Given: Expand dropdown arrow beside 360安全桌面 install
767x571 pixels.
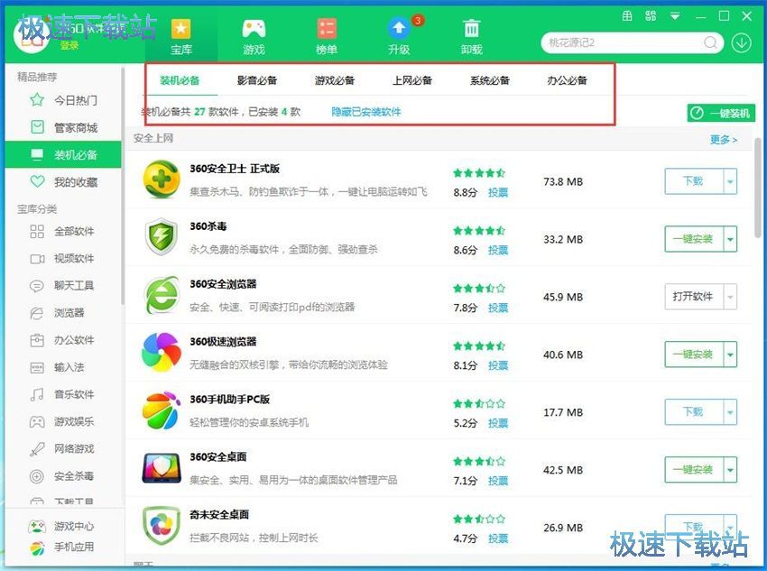Looking at the screenshot, I should (730, 470).
